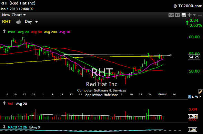This screenshot has width=203, height=134.
Task: Click the 54.25 current price tag
Action: [x=194, y=57]
